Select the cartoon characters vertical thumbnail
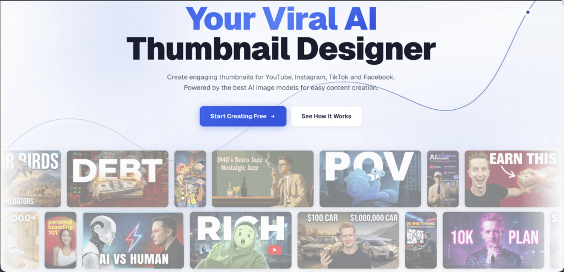564x272 pixels. (190, 179)
